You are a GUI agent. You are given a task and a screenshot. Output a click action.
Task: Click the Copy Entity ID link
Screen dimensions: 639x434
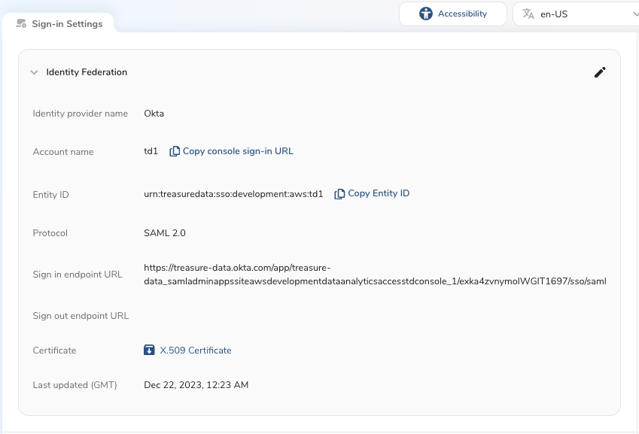[x=379, y=193]
